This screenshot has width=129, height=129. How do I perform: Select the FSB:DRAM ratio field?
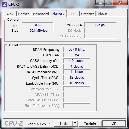click(x=76, y=55)
